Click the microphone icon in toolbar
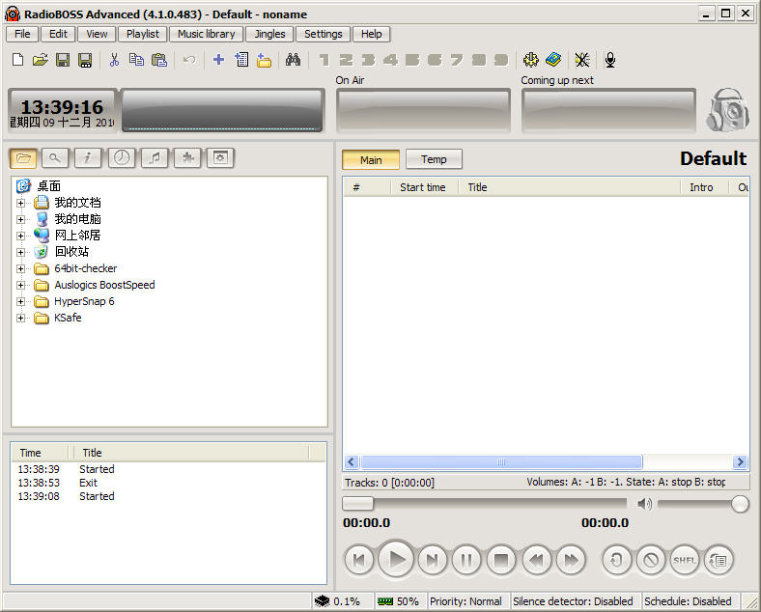Viewport: 761px width, 612px height. pos(609,60)
